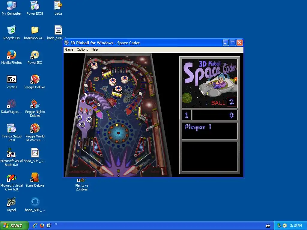Select the Peggle Deluxe shortcut
Viewport: 307px width, 230px height.
35,82
